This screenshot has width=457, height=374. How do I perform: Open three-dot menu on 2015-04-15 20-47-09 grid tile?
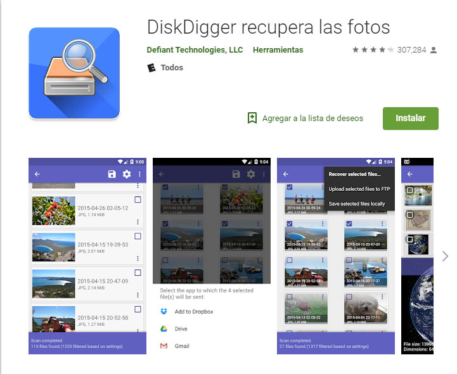[x=382, y=224]
